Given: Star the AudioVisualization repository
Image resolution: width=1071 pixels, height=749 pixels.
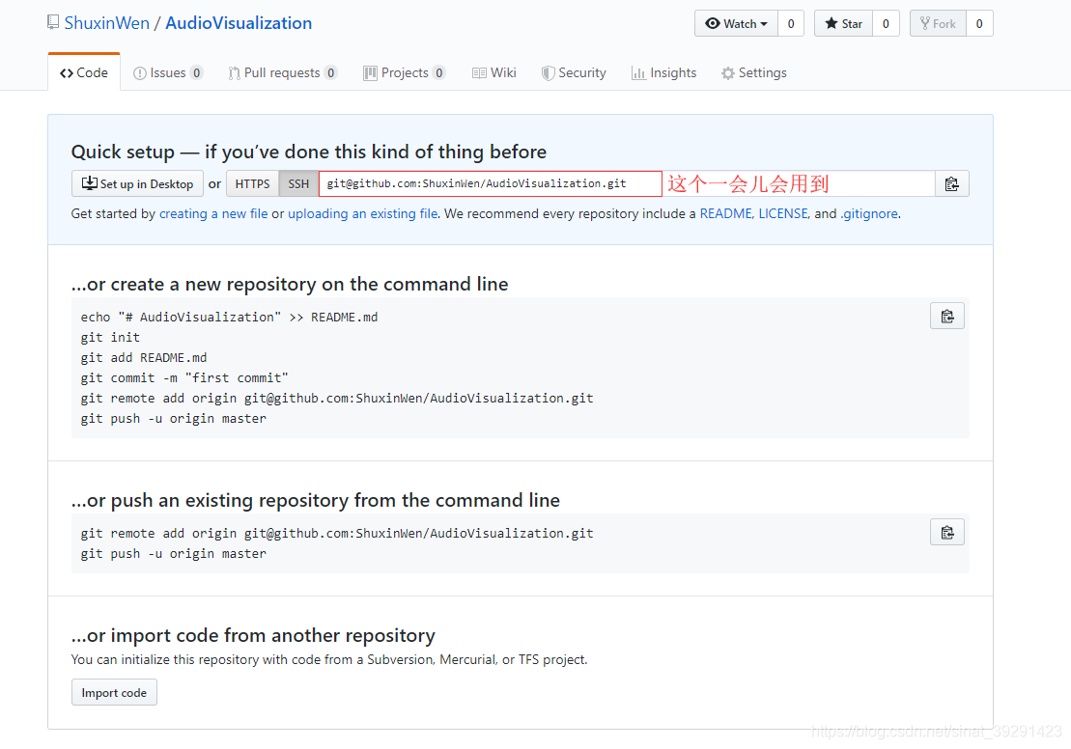Looking at the screenshot, I should coord(843,23).
